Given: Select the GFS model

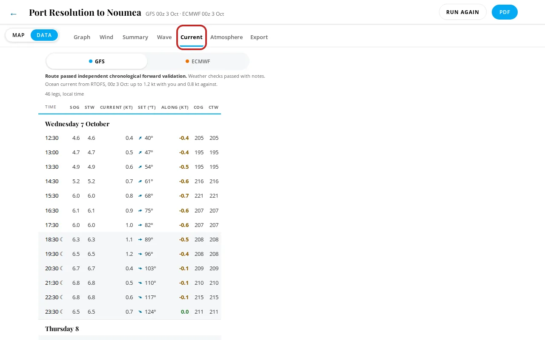Looking at the screenshot, I should [x=97, y=61].
